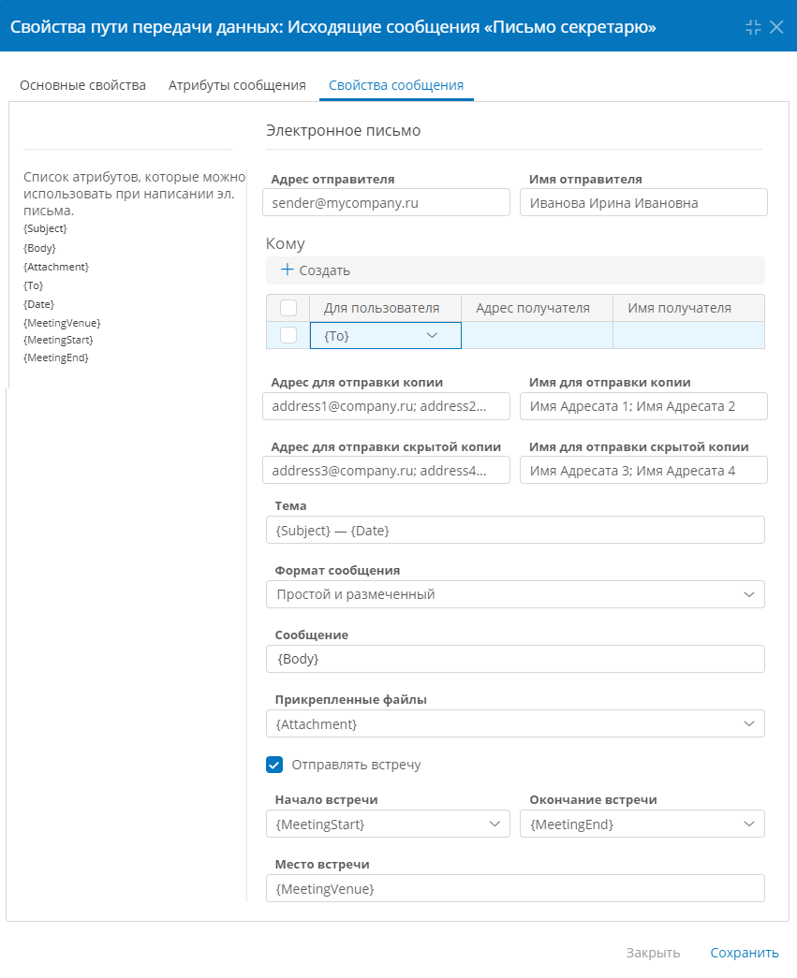Click the collapse dialog icon in title bar

point(753,27)
